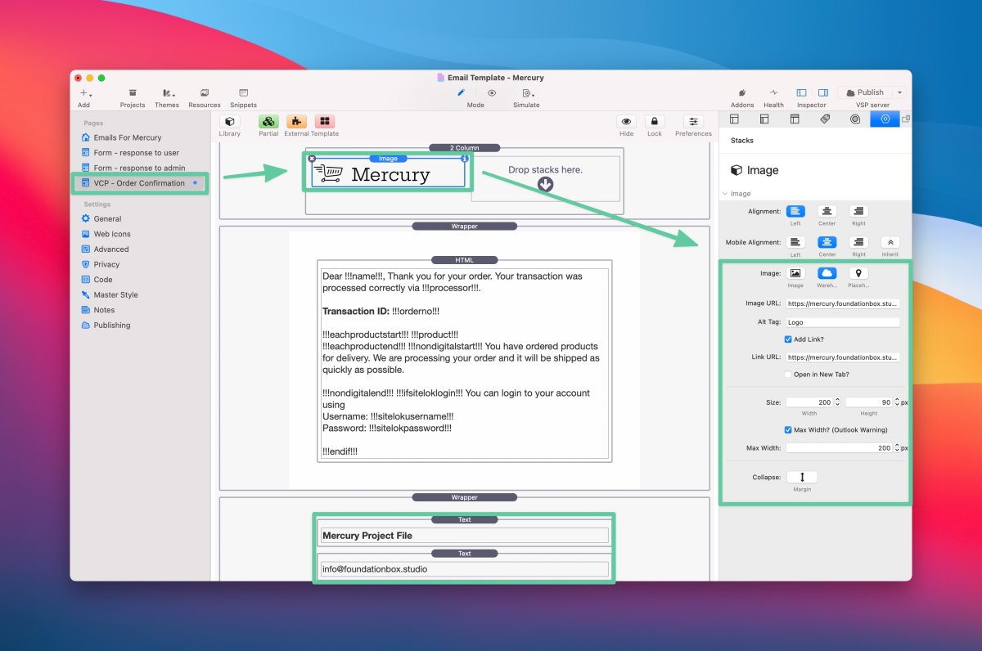Click the Partial stack icon
This screenshot has height=651, width=982.
[x=268, y=122]
